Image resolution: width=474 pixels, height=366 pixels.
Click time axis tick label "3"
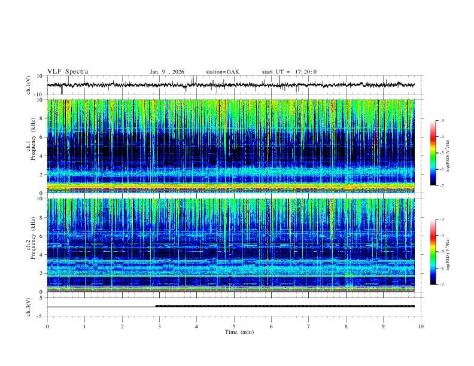click(x=159, y=327)
